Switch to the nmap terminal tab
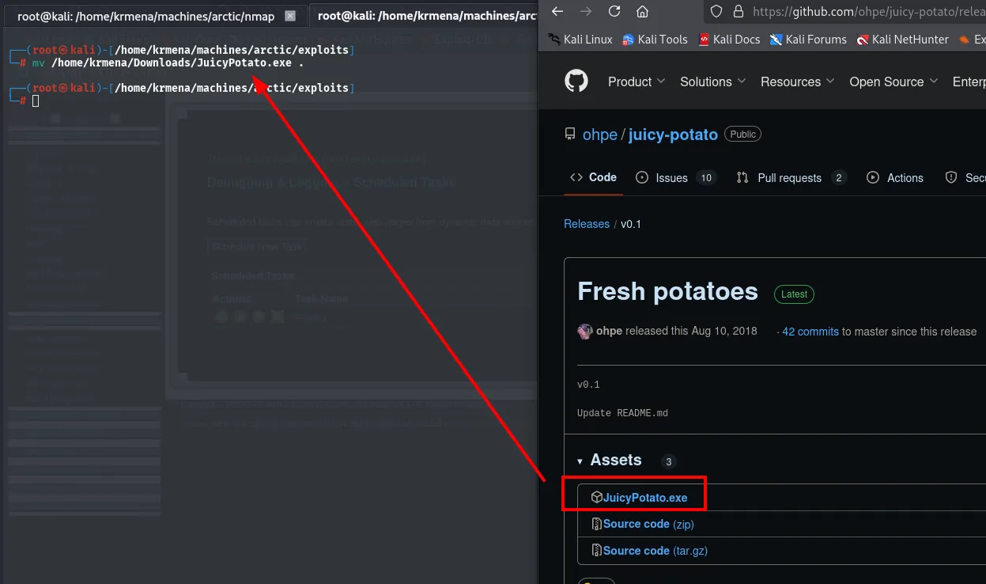986x584 pixels. [x=155, y=15]
